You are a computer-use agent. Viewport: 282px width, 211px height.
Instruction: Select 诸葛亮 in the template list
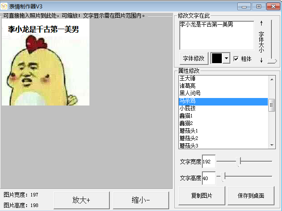tap(224, 86)
